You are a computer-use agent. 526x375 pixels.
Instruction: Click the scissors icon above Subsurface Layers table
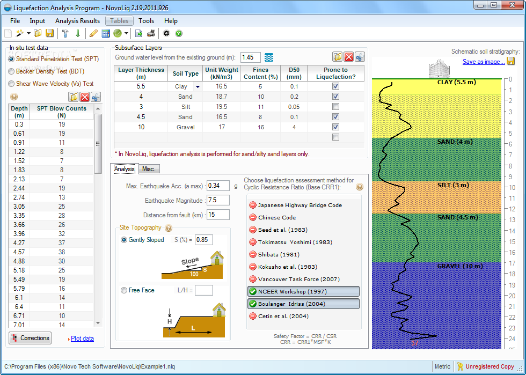360,57
